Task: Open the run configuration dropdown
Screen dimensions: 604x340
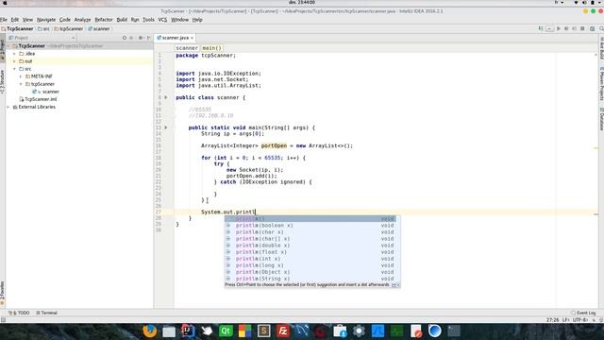Action: pos(549,29)
